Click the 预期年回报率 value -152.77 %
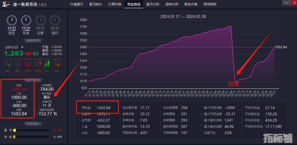This screenshot has width=297, height=145. pos(47,114)
